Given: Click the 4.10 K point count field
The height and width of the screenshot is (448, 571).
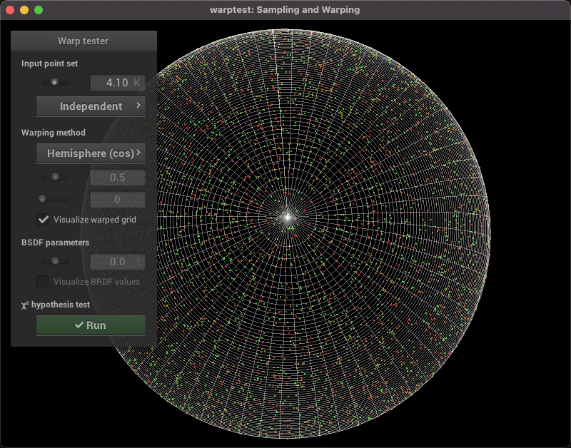Looking at the screenshot, I should point(117,83).
